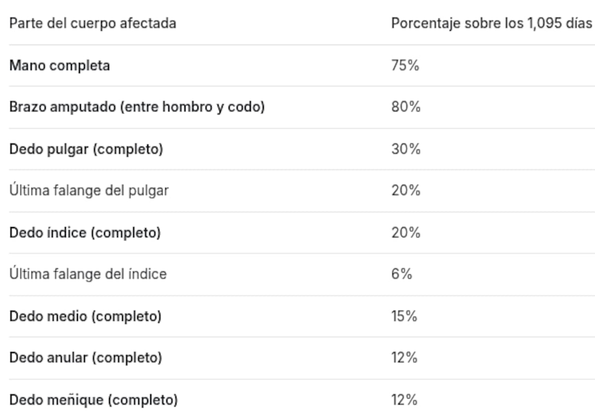Click the 'Dedo índice (completo)' row label
This screenshot has width=595, height=413.
coord(85,233)
